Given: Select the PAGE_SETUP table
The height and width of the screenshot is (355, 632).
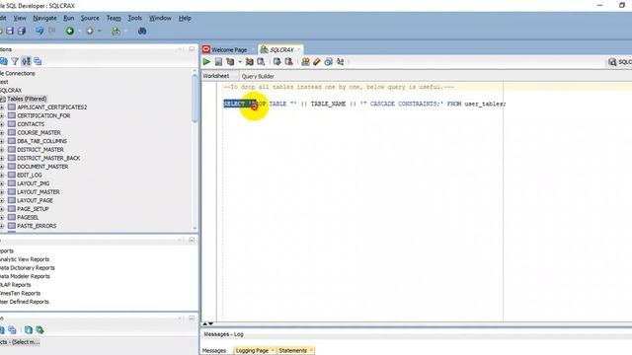Looking at the screenshot, I should coord(33,209).
